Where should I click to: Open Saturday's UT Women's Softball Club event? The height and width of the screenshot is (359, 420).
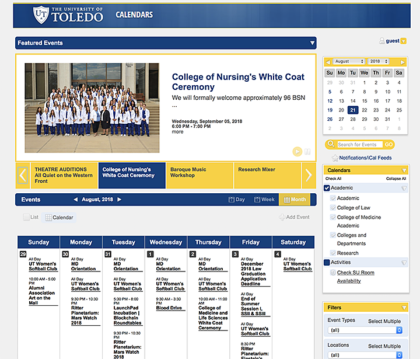297,266
